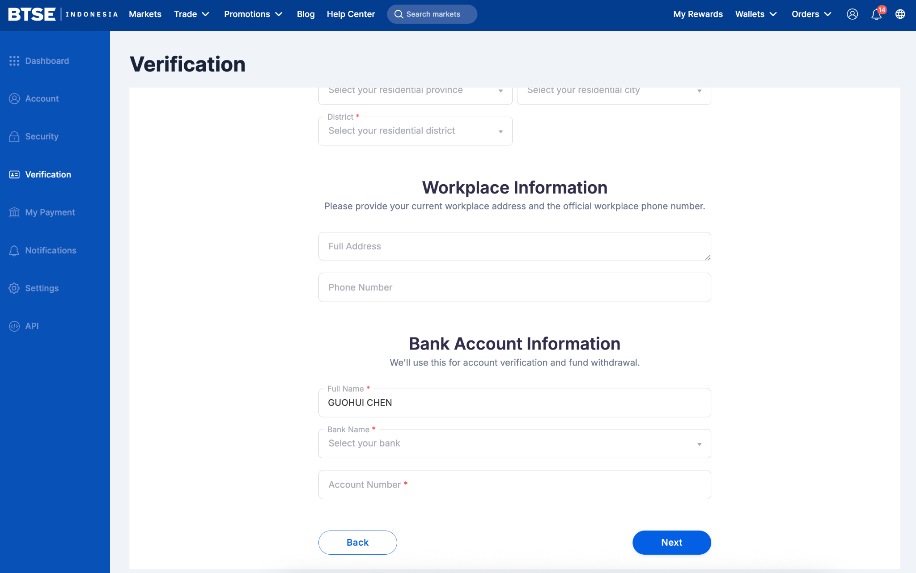Open the Blog page
The image size is (916, 573).
click(306, 14)
